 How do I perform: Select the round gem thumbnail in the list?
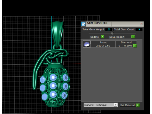[x=87, y=44]
